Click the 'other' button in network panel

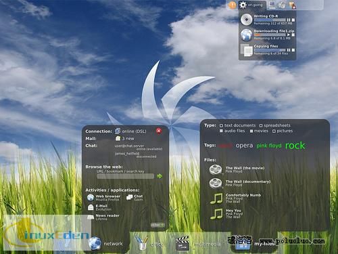(x=158, y=225)
